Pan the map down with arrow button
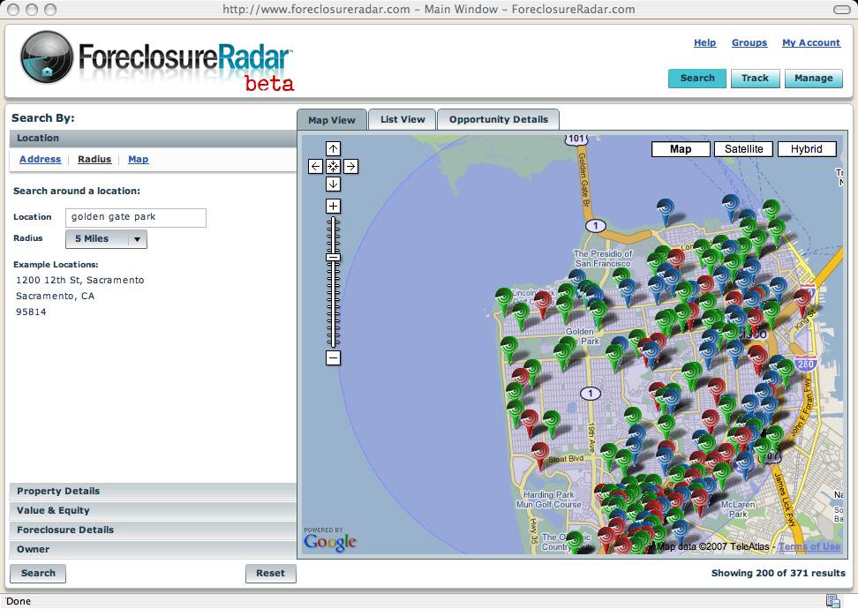 [333, 184]
